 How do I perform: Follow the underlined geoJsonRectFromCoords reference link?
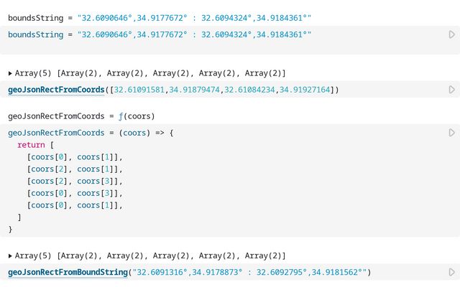pos(56,90)
